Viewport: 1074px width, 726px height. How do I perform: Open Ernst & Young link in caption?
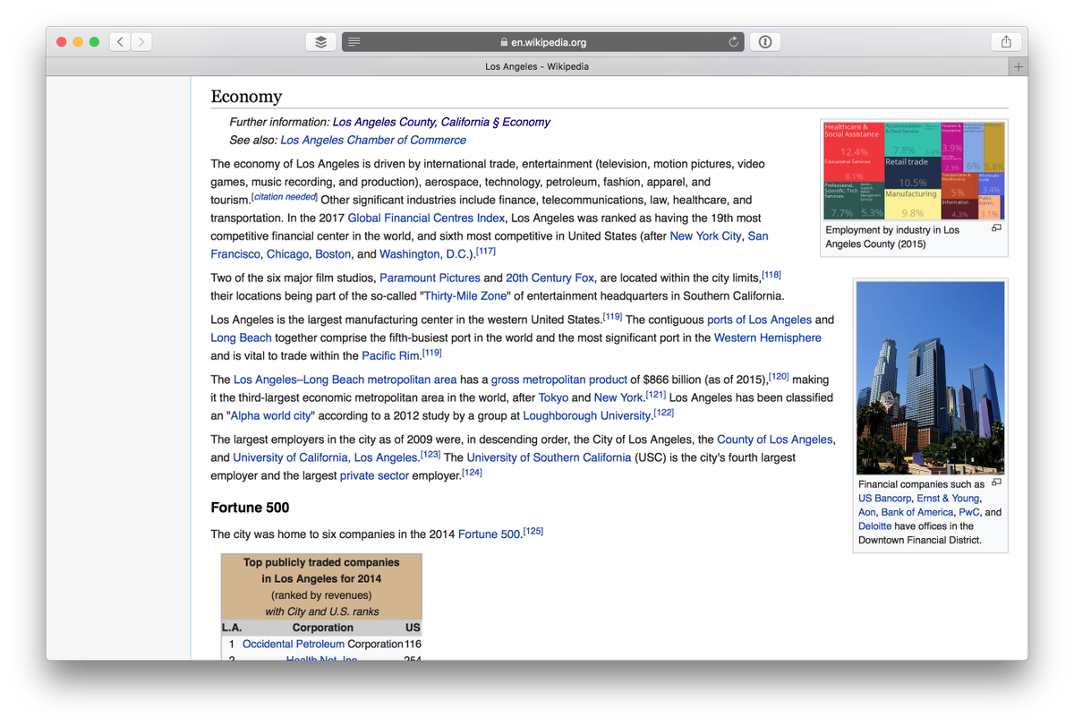point(948,498)
